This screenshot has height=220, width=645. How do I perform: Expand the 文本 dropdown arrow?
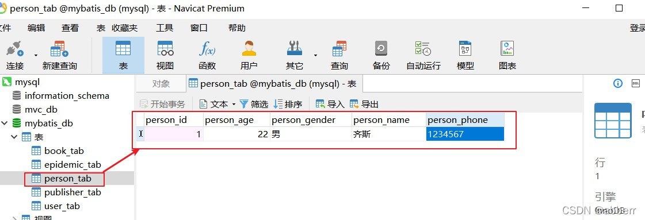(234, 104)
